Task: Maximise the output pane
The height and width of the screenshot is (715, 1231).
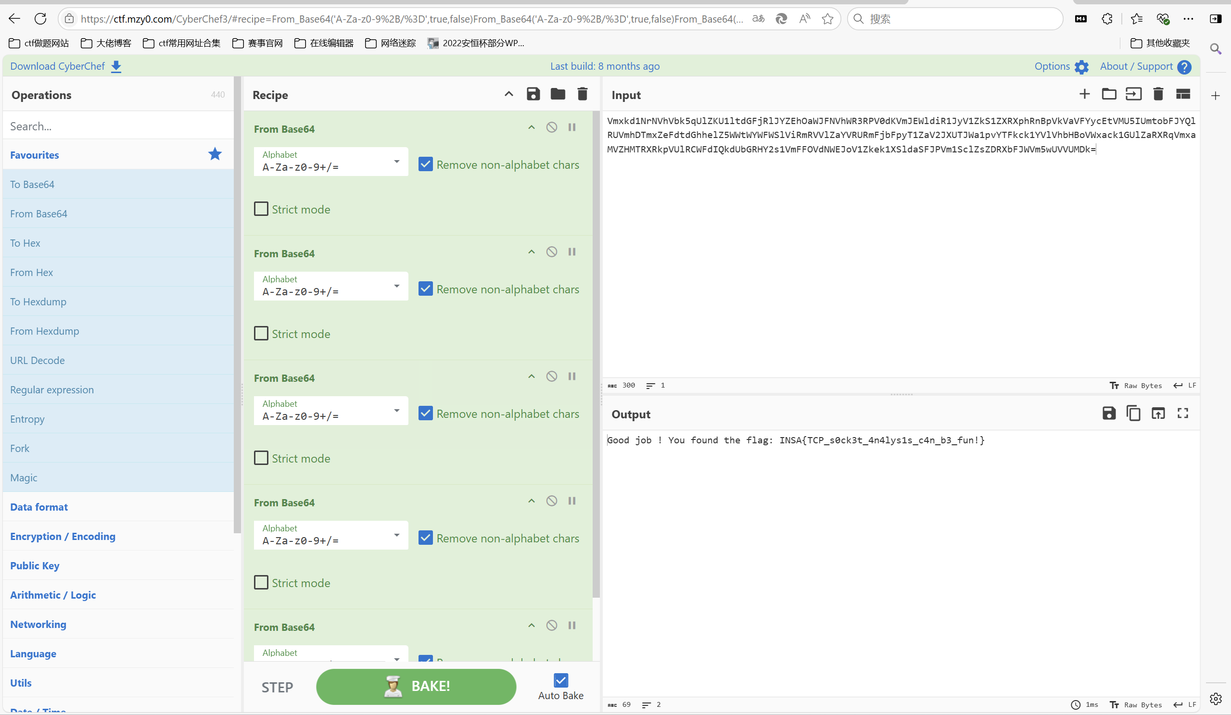Action: 1182,413
